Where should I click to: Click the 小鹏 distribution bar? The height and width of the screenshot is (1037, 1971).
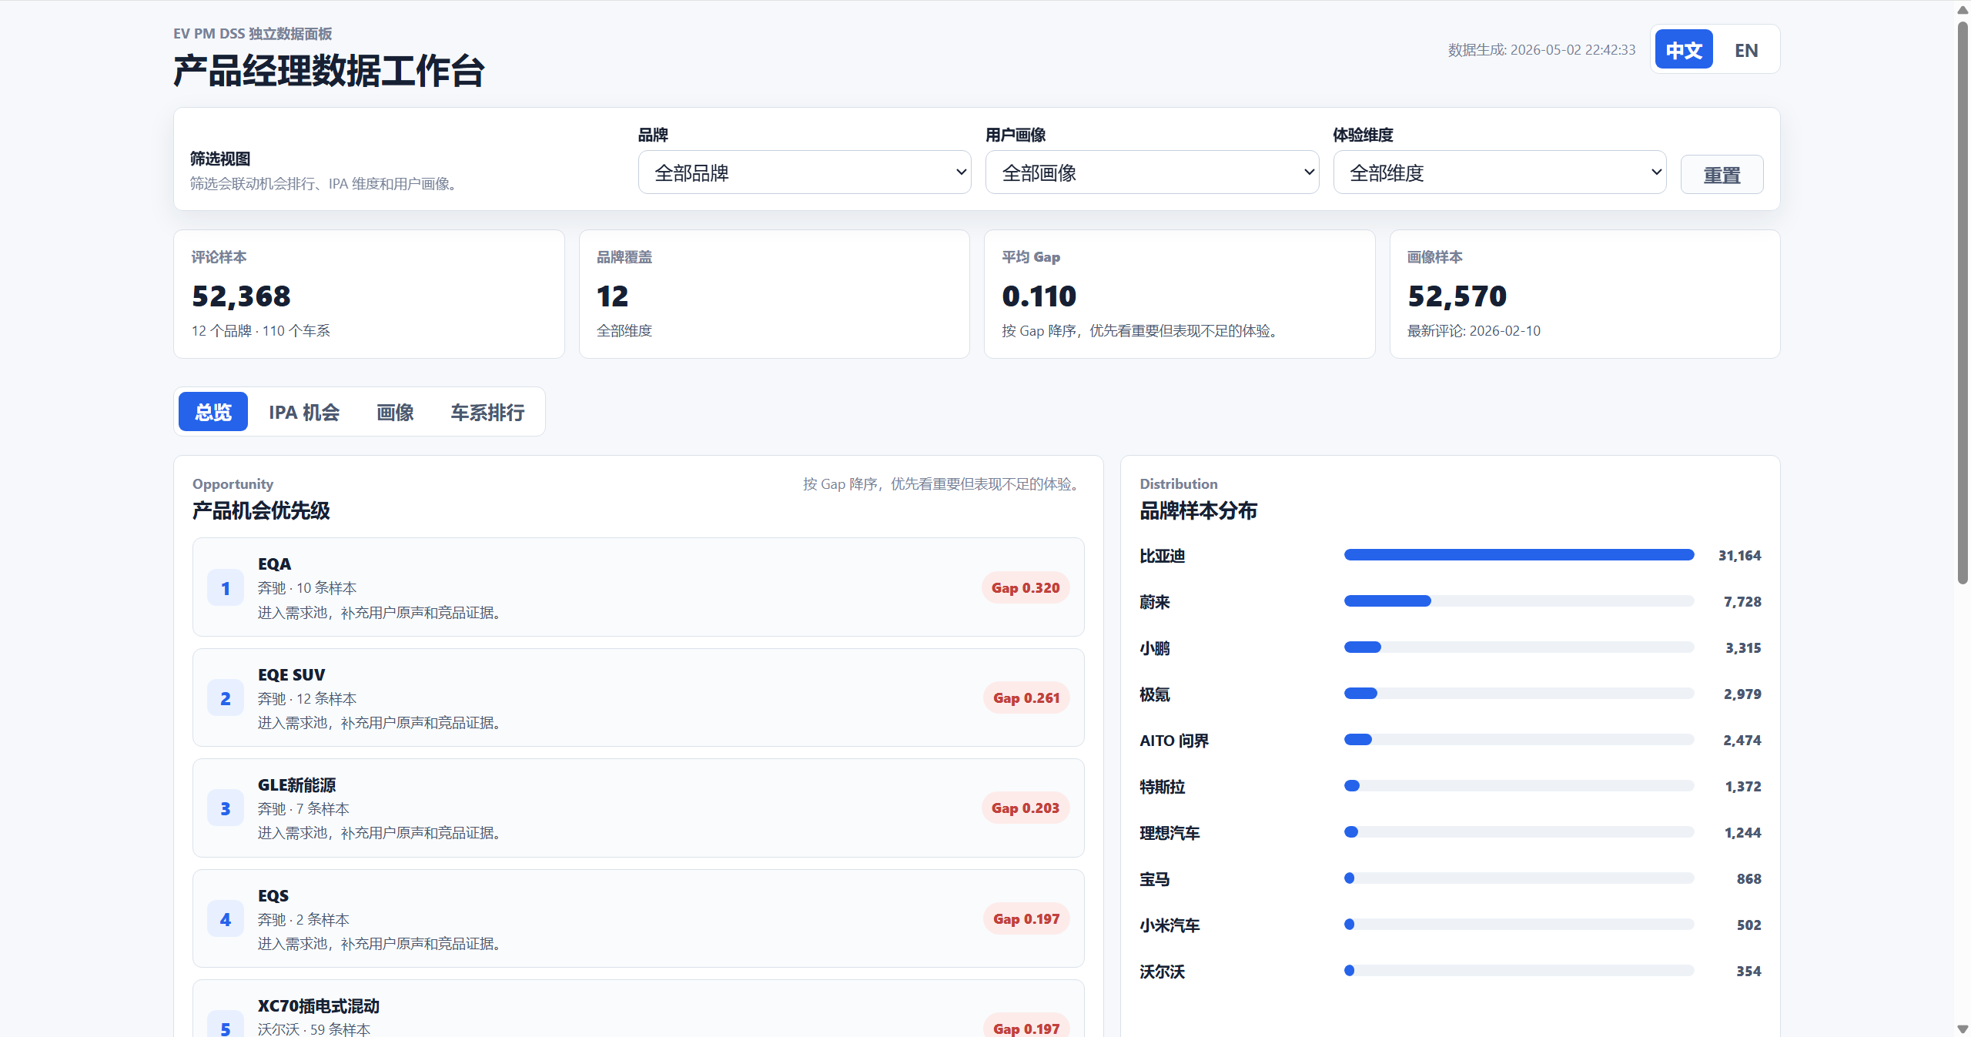point(1519,647)
